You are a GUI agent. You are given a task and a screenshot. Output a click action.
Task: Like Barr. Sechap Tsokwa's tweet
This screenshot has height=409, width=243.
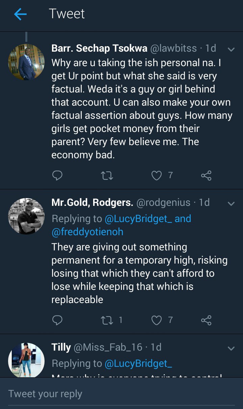(157, 175)
